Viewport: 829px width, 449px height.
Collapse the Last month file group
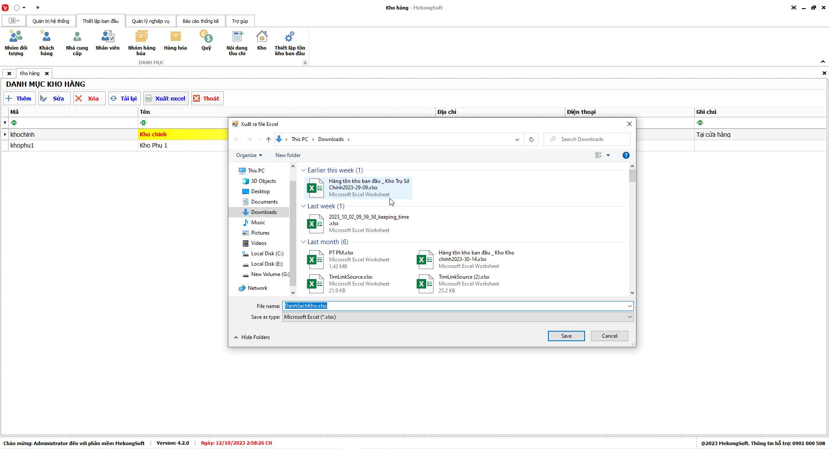[304, 242]
